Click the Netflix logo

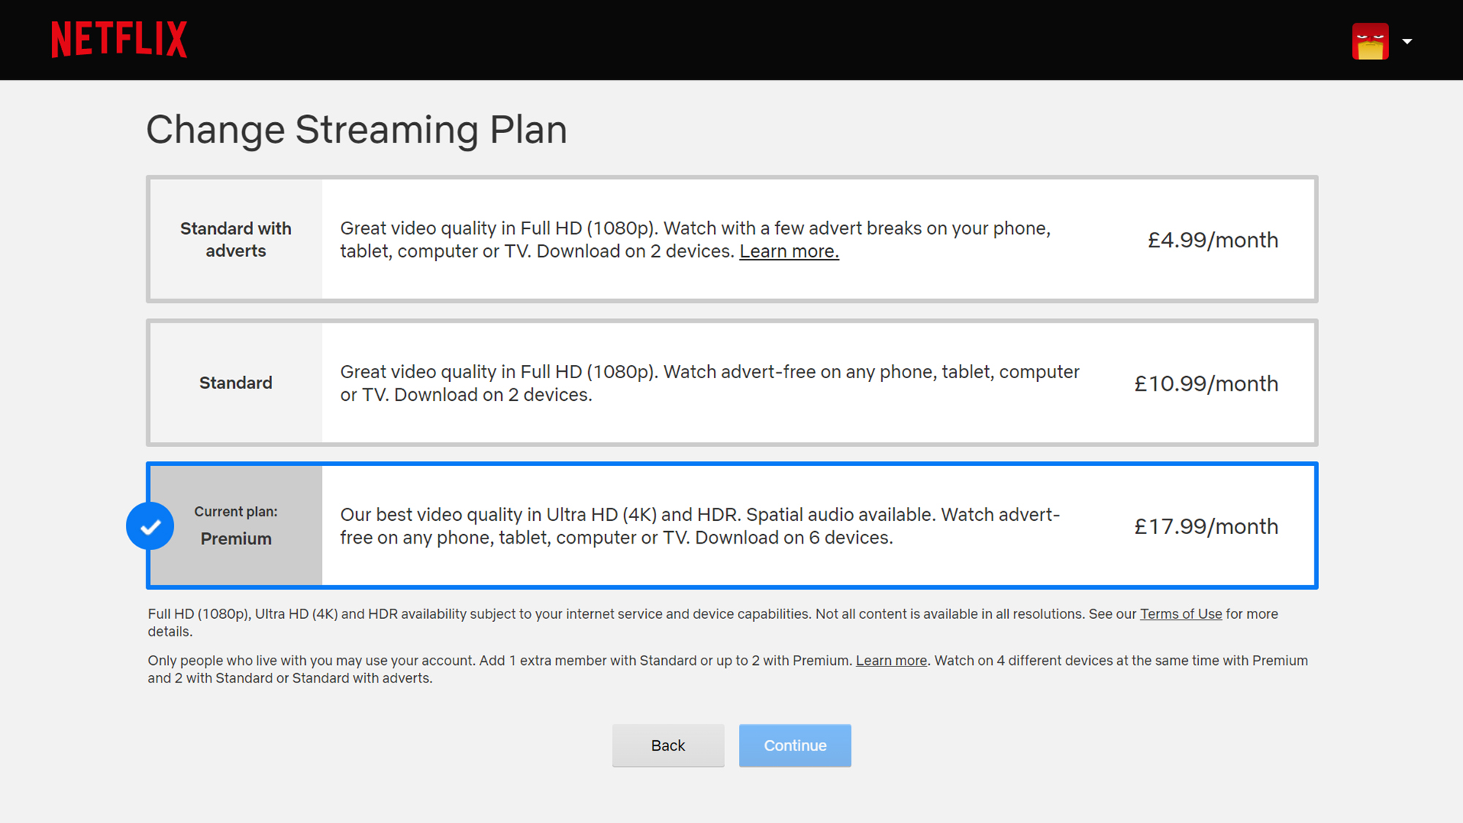point(119,40)
